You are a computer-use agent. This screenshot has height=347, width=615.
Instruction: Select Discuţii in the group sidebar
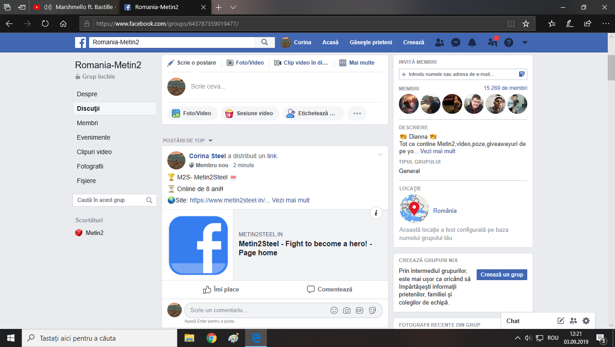(115, 108)
